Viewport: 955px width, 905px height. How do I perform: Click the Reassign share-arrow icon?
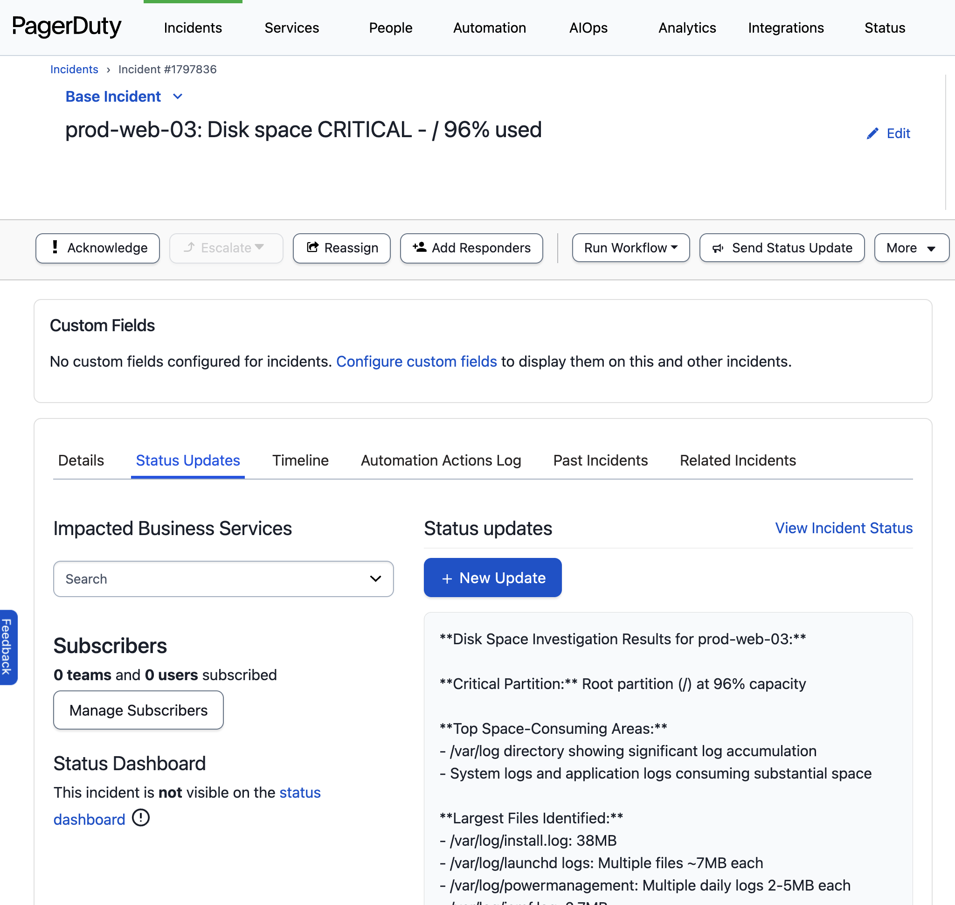[312, 248]
